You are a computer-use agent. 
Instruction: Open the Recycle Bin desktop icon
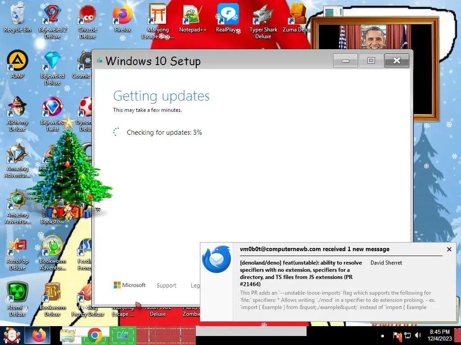point(17,18)
